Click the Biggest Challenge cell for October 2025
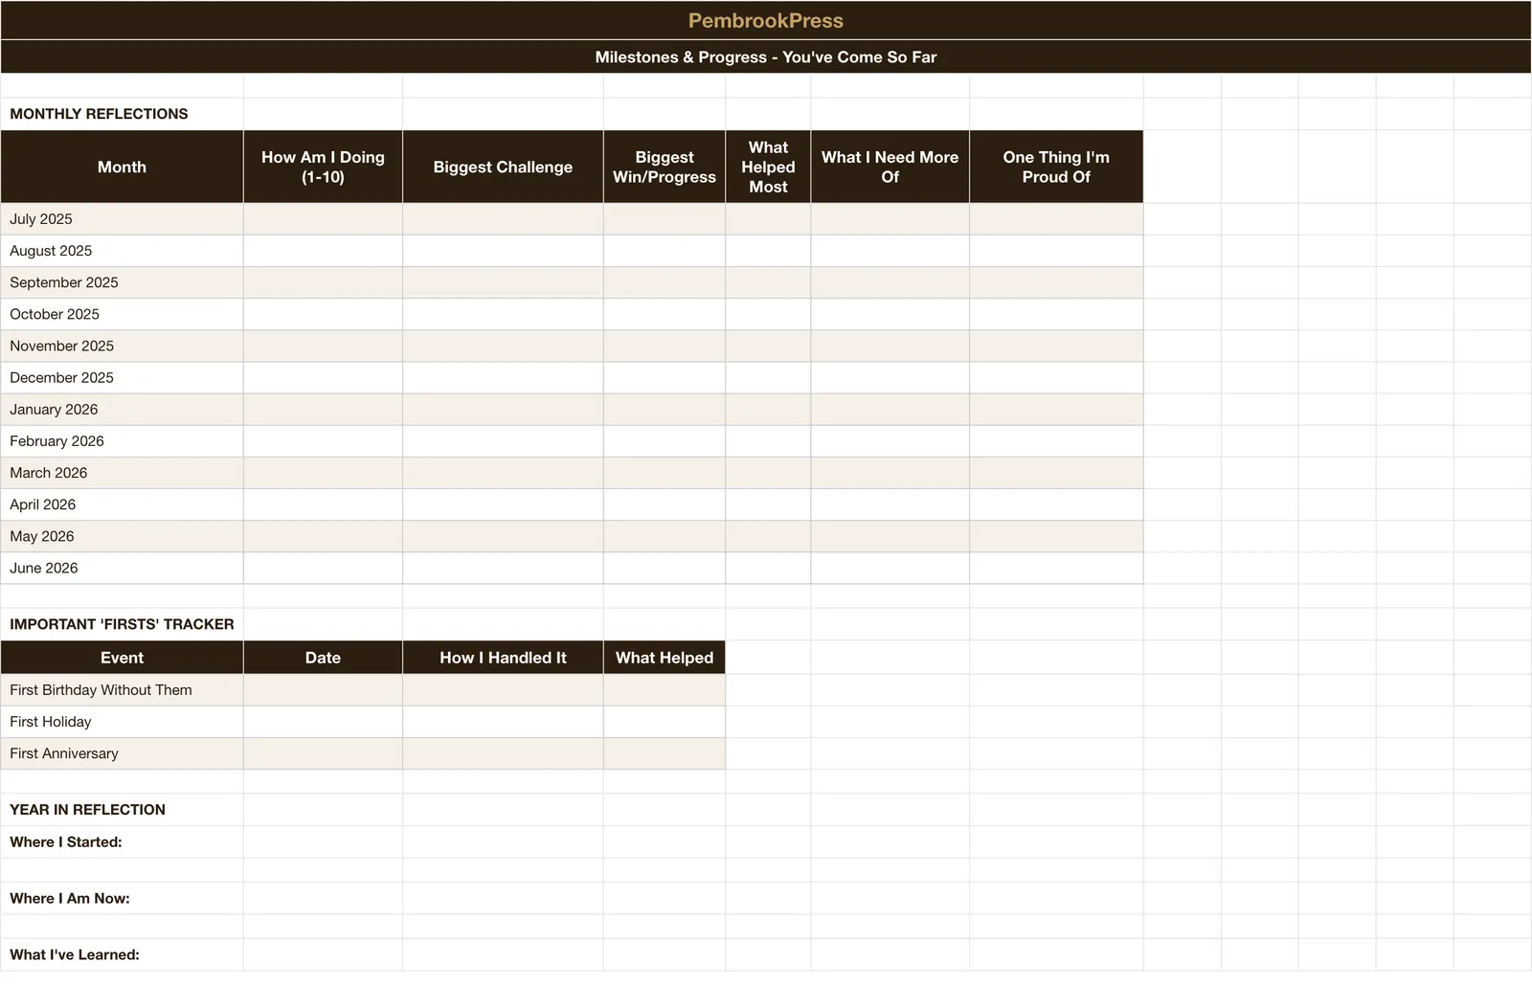Viewport: 1532px width, 985px height. point(503,314)
